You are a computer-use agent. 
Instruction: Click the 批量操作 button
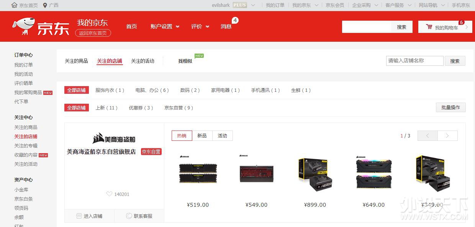(450, 107)
